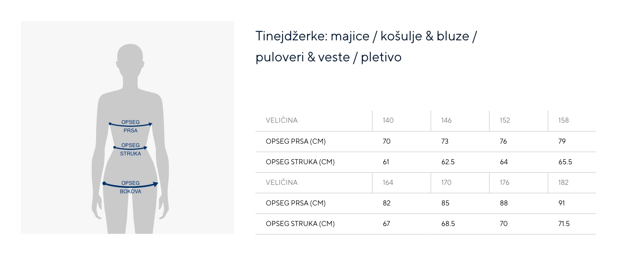Viewport: 617px width, 255px height.
Task: Click the chest circumference arrow on the figure
Action: 131,125
